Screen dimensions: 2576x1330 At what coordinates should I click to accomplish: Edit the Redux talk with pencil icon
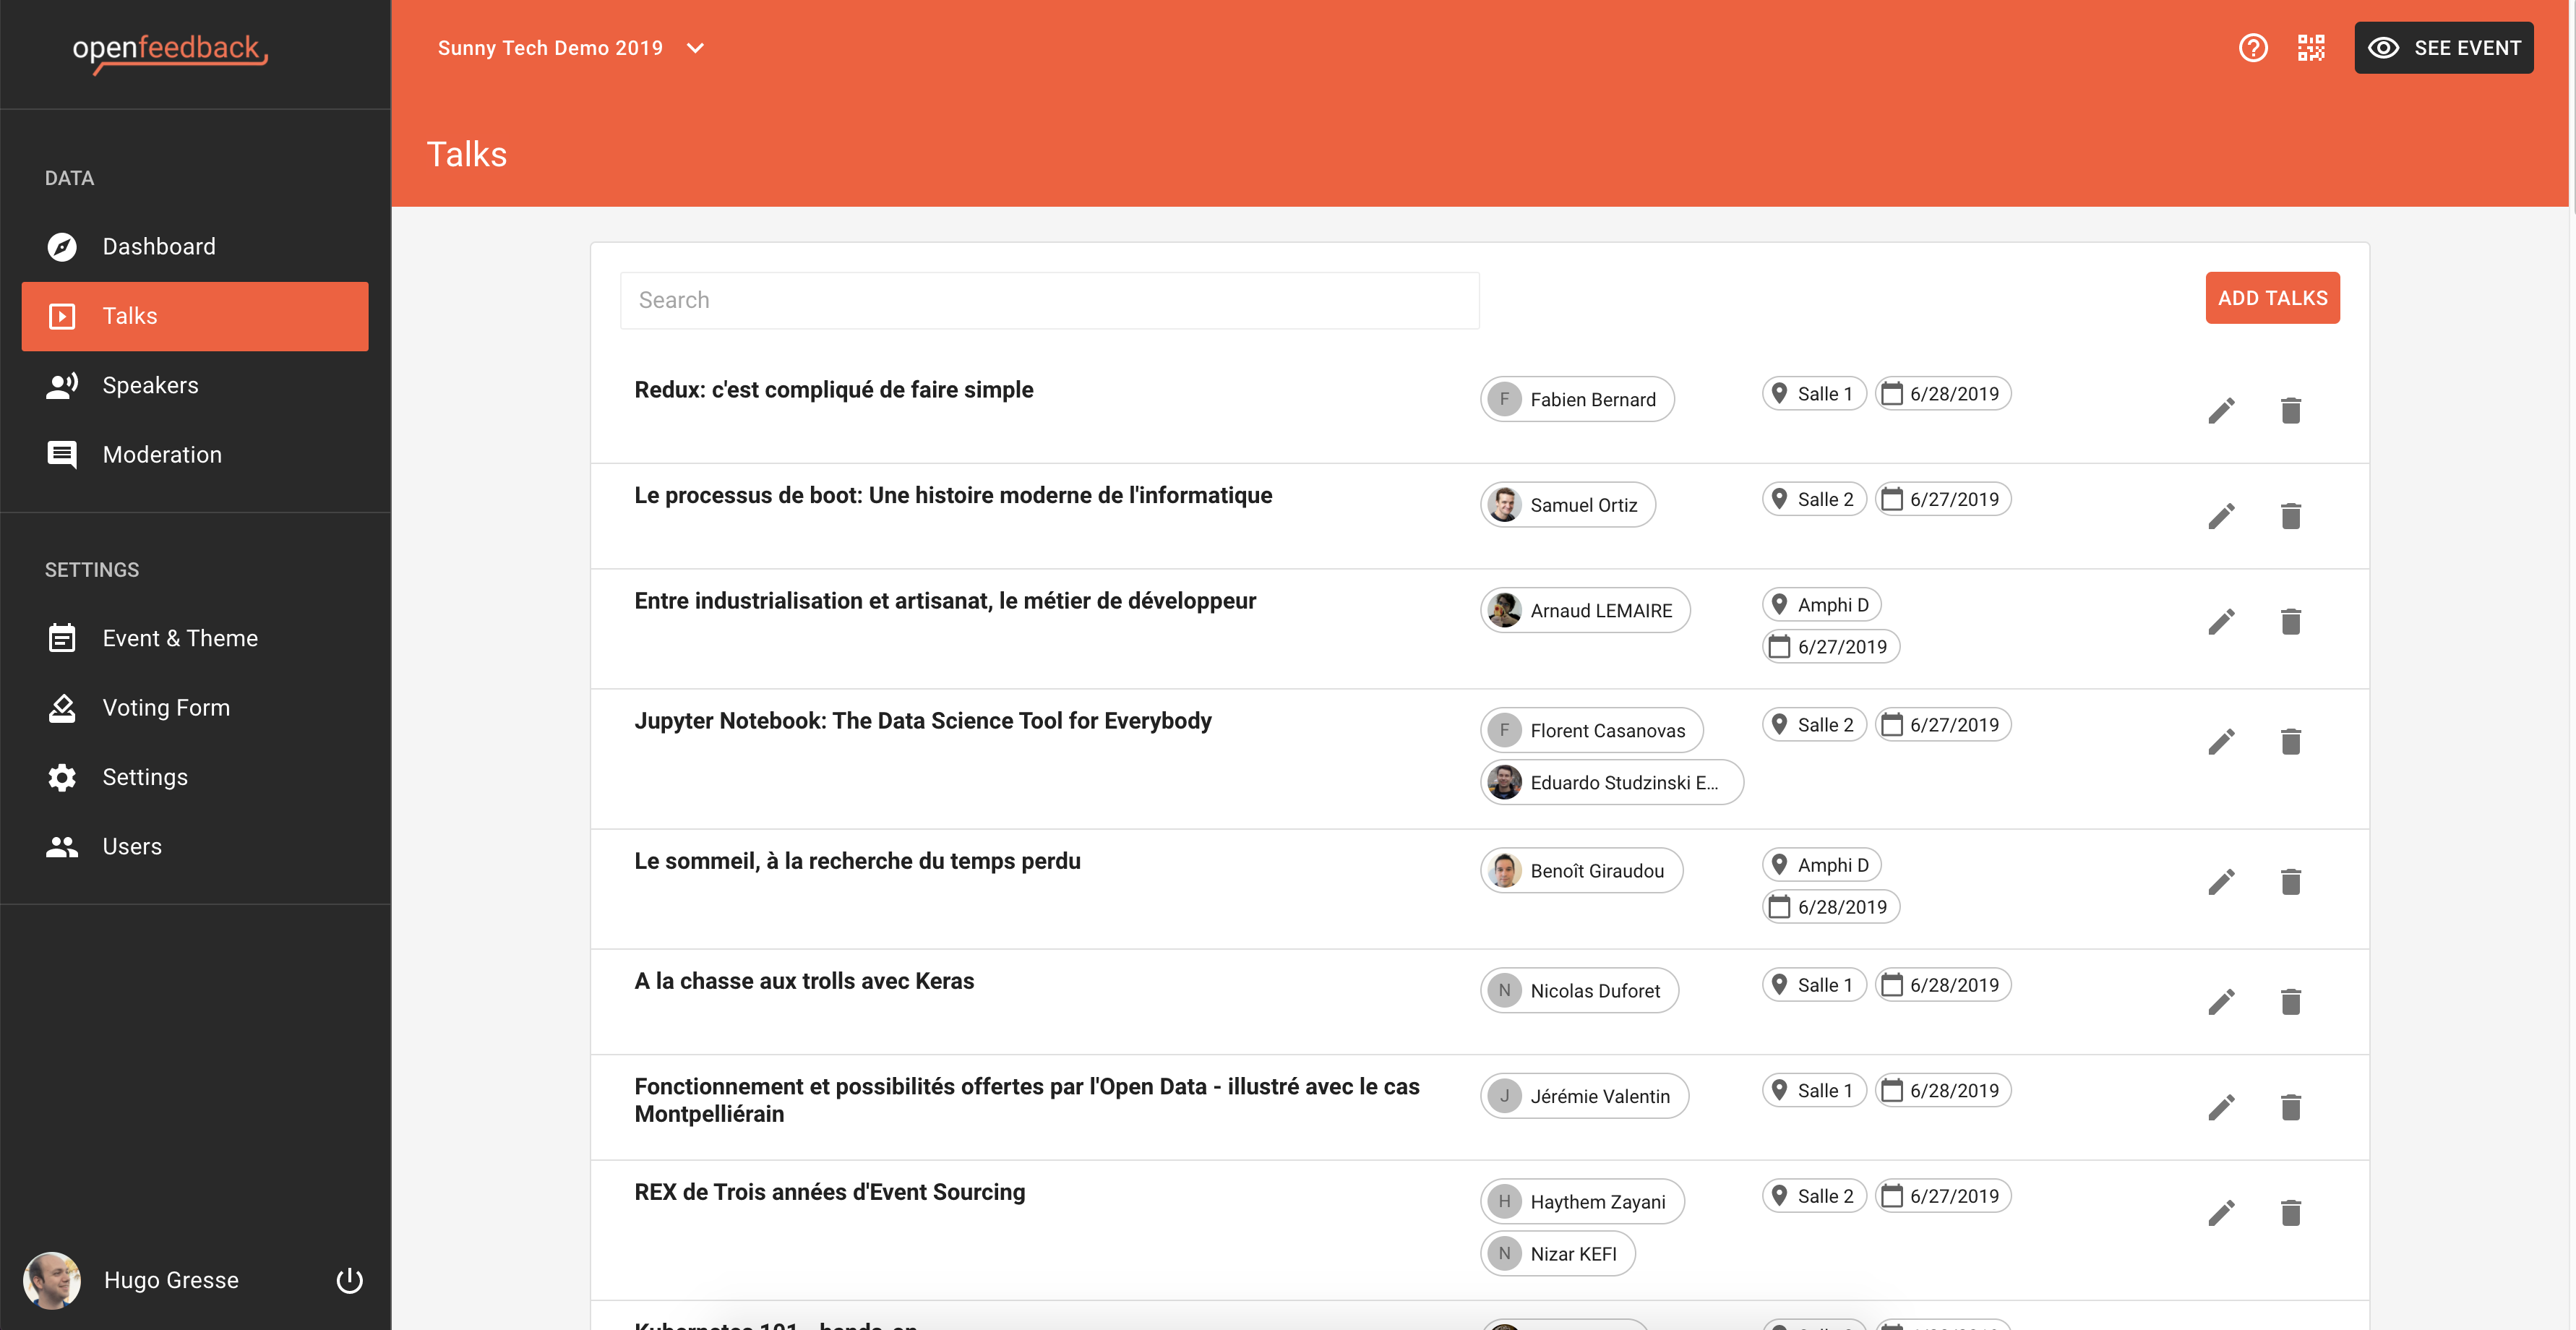[x=2221, y=411]
